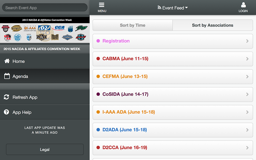Click the LOGIN label text
The image size is (256, 160).
tap(243, 11)
